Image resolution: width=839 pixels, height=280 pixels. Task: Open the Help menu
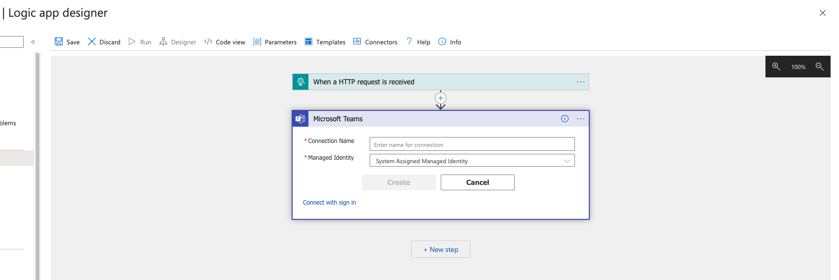[x=418, y=42]
